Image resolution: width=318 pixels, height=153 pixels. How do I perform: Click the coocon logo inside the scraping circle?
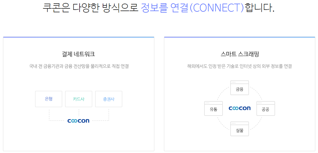point(240,108)
